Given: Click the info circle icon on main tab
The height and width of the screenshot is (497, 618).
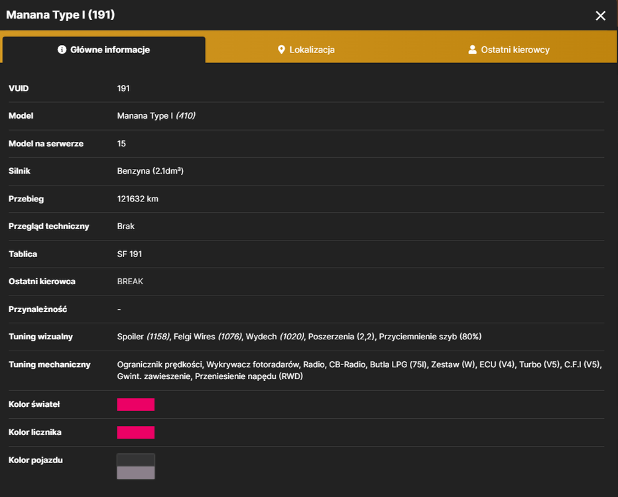Looking at the screenshot, I should coord(62,50).
